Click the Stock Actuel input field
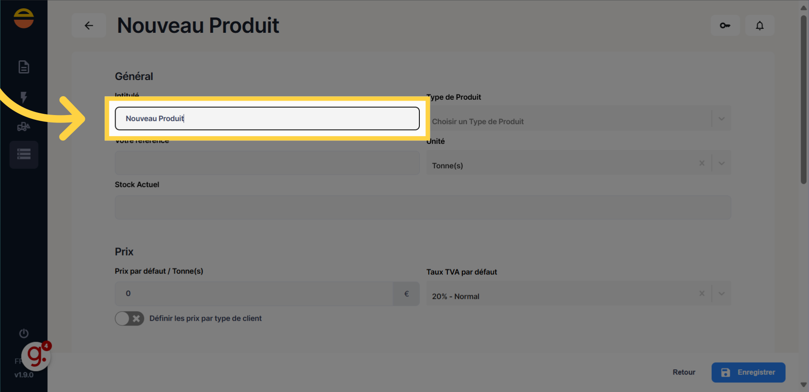This screenshot has height=392, width=809. [x=422, y=207]
